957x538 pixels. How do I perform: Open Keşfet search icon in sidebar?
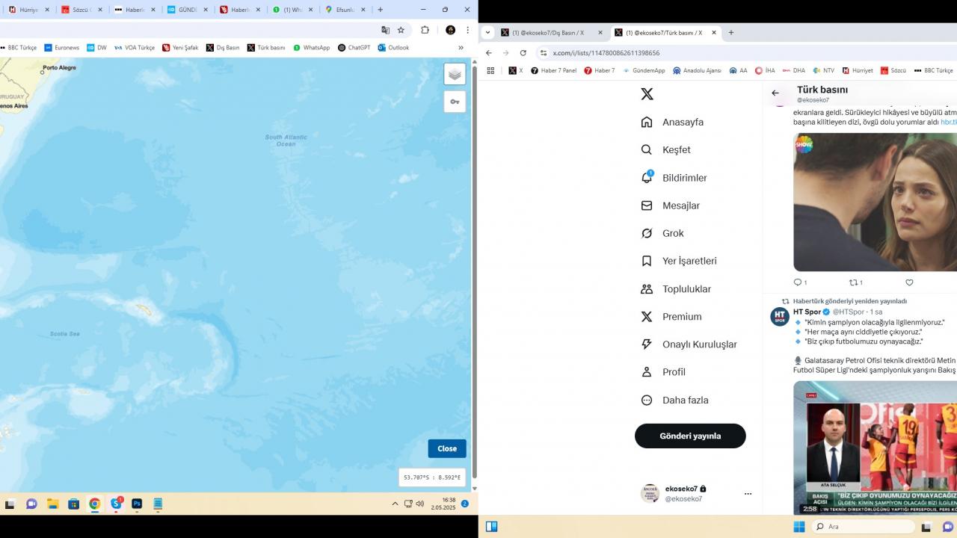(647, 149)
